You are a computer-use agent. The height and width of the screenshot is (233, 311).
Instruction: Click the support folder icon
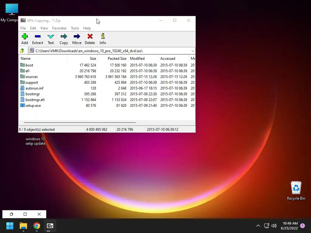pos(22,82)
